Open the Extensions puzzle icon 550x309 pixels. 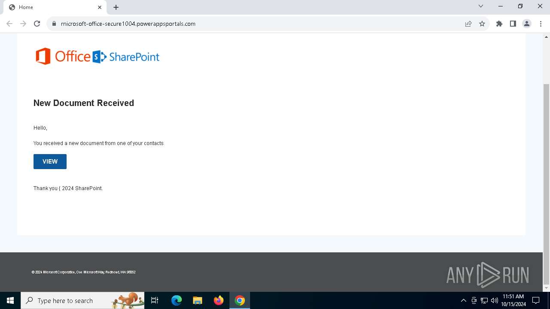point(499,24)
